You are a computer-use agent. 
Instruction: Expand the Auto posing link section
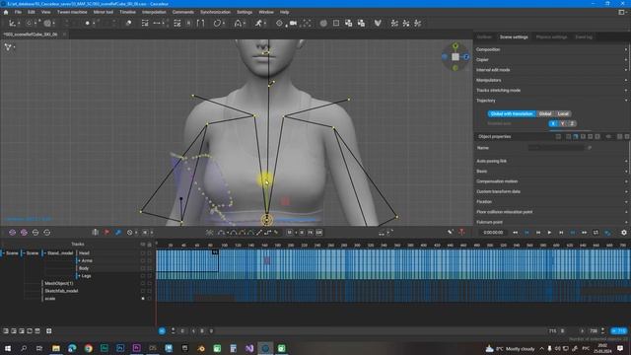tap(551, 161)
